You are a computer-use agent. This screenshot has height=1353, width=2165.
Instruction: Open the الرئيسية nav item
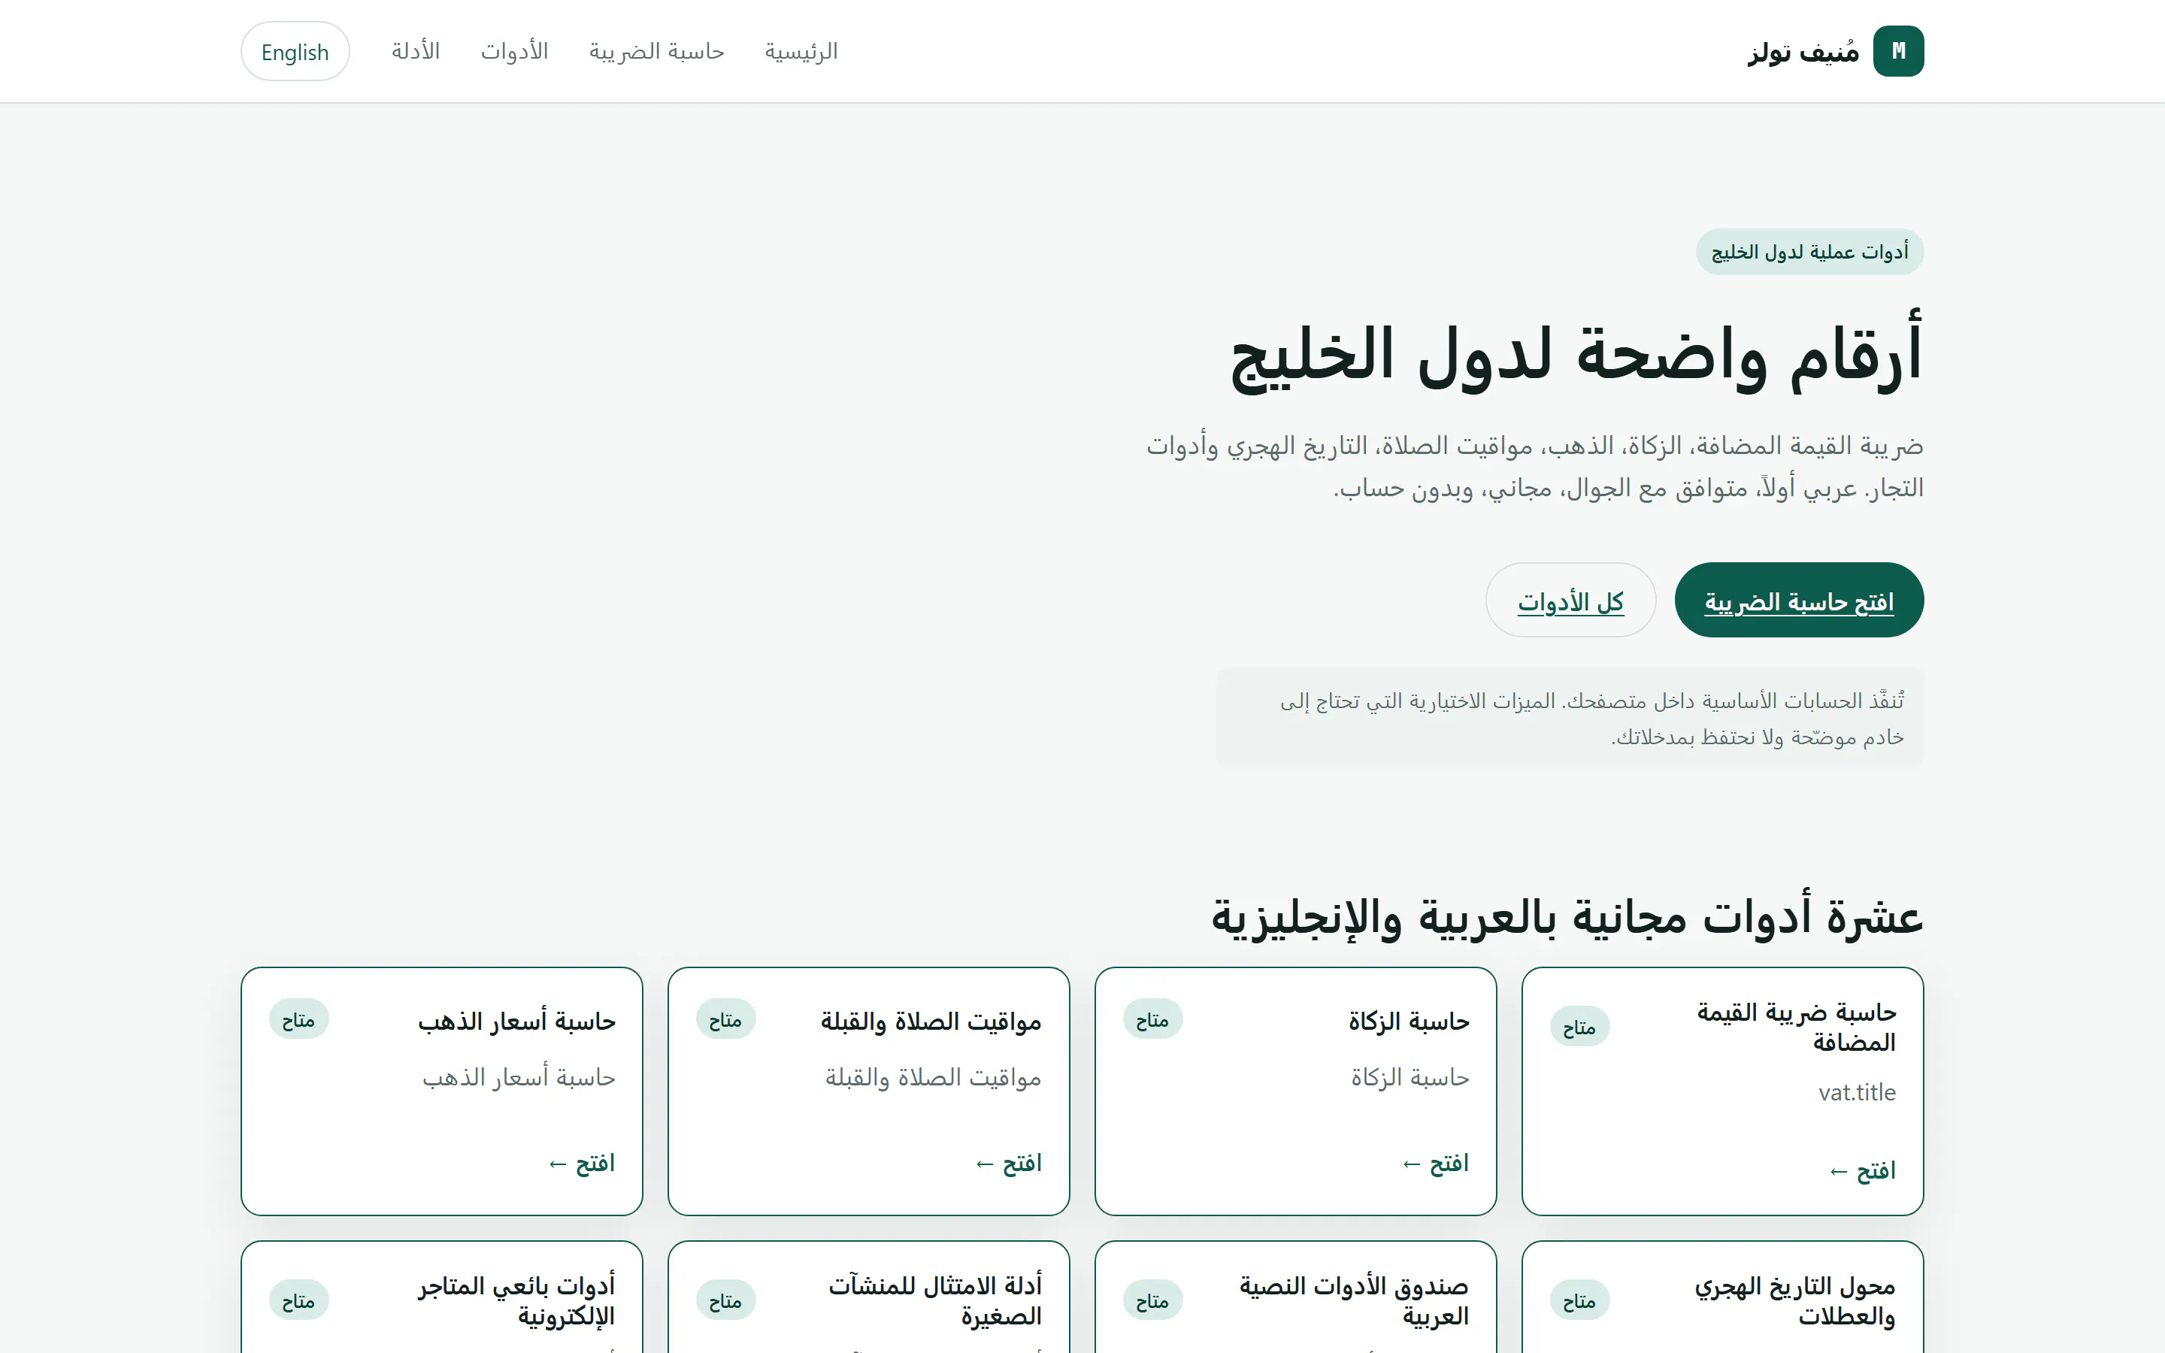(x=801, y=51)
